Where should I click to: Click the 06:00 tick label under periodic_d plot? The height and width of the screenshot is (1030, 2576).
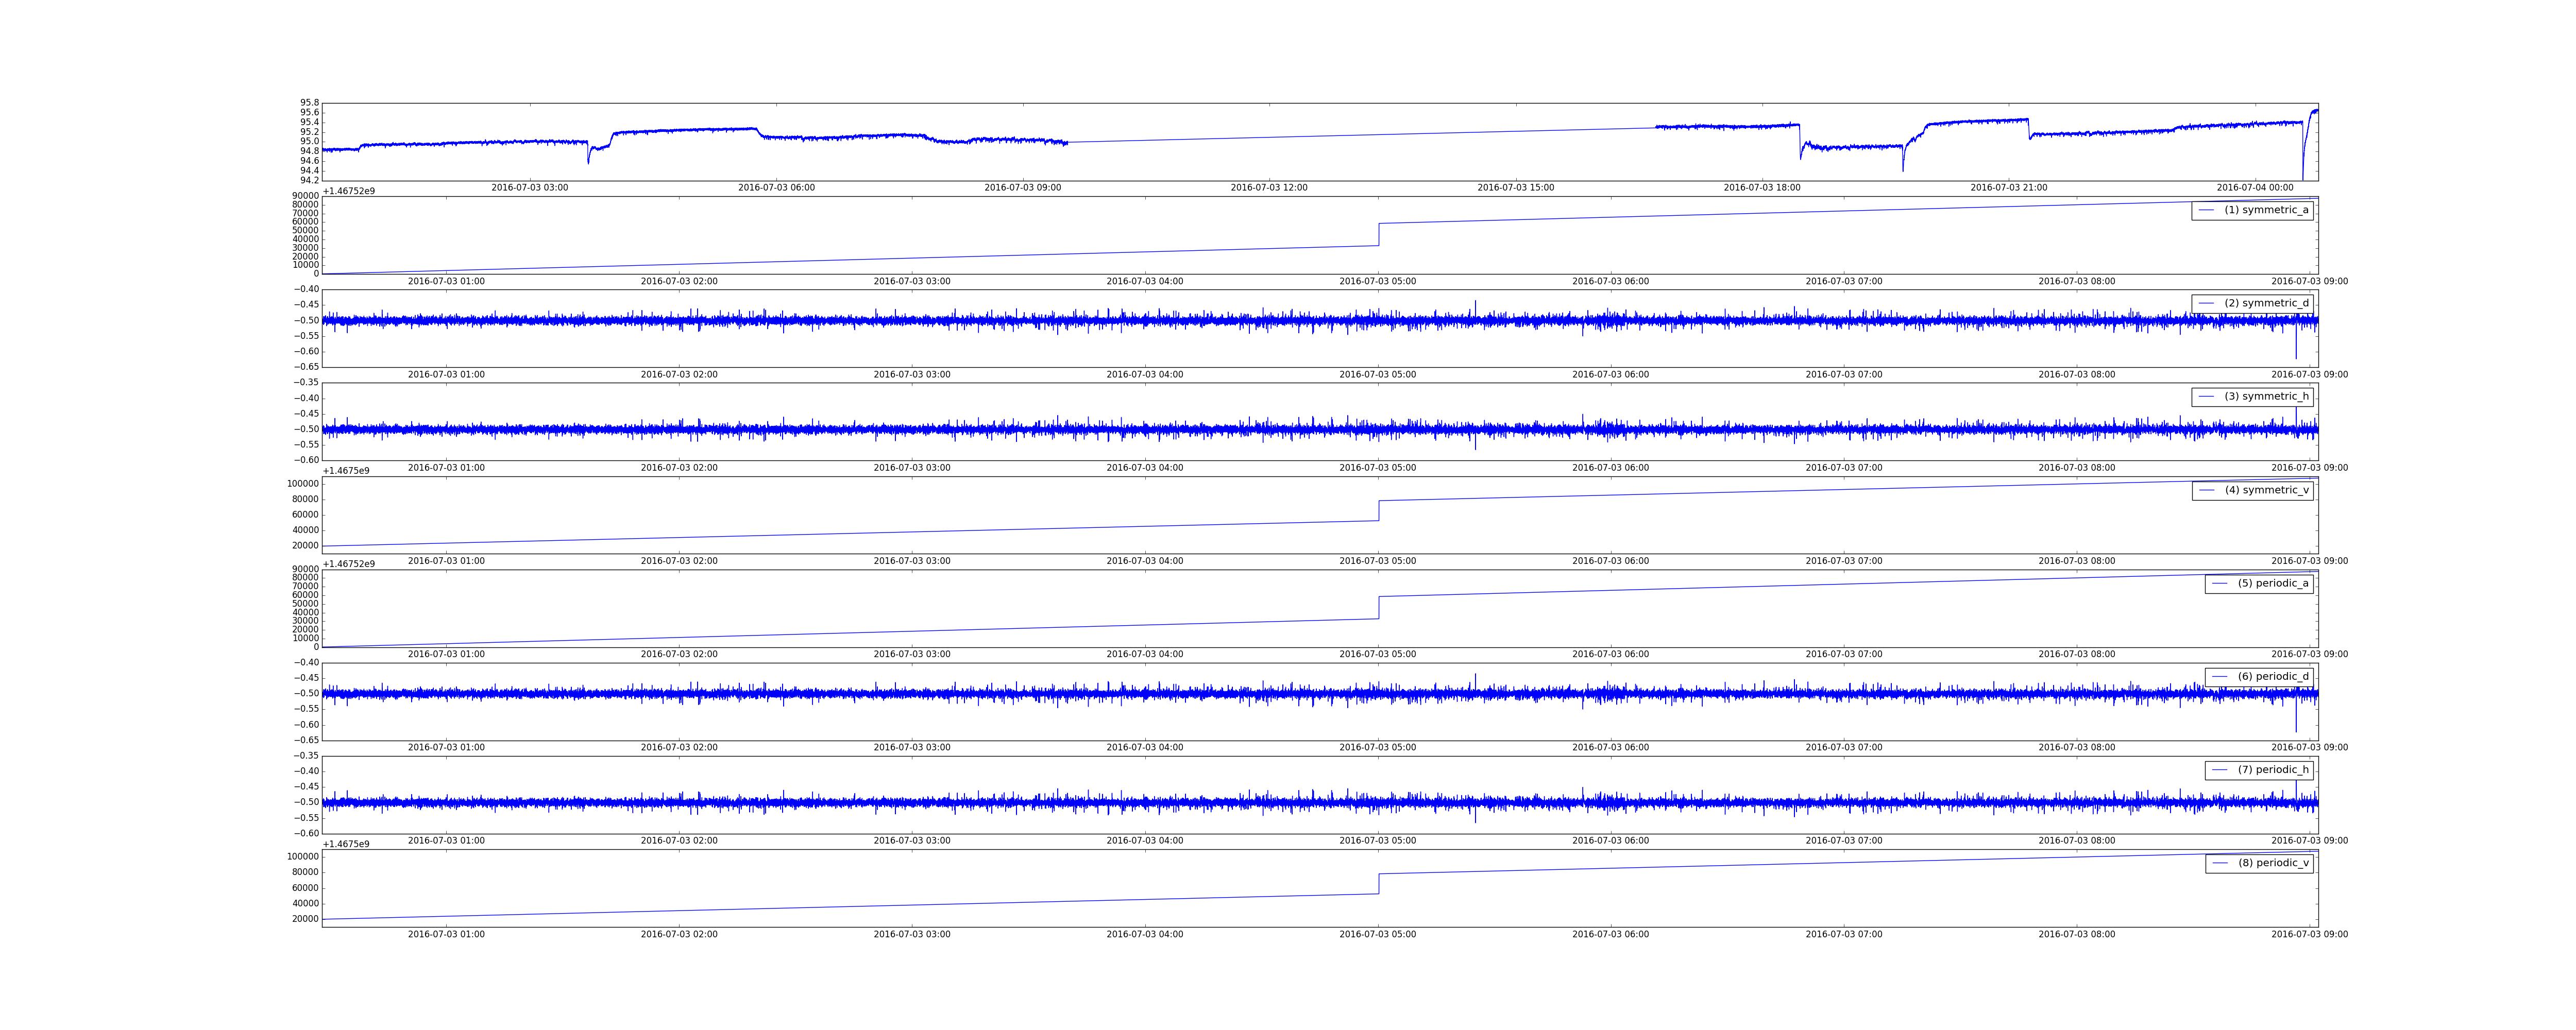pyautogui.click(x=1611, y=748)
